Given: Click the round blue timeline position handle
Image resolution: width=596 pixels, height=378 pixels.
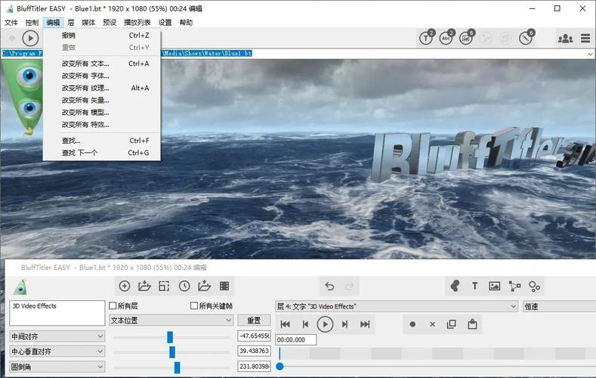Looking at the screenshot, I should pos(279,366).
